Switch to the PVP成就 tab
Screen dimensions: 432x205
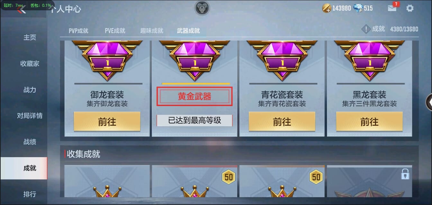(x=78, y=31)
